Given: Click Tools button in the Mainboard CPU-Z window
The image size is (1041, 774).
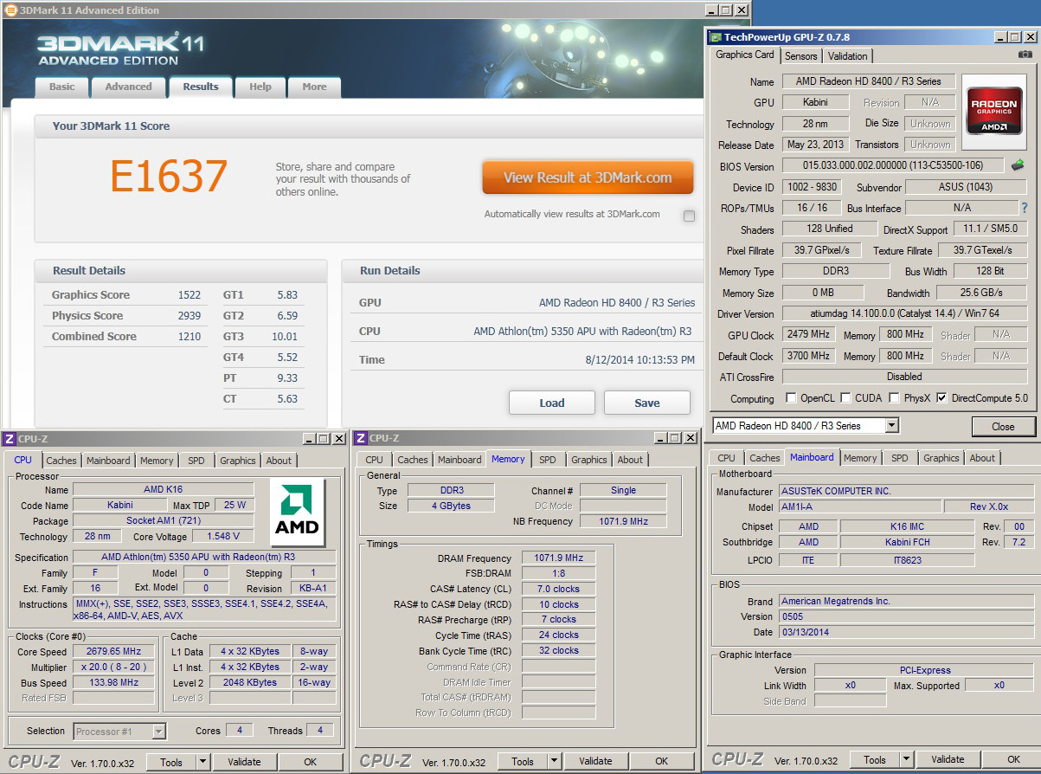Looking at the screenshot, I should tap(875, 759).
